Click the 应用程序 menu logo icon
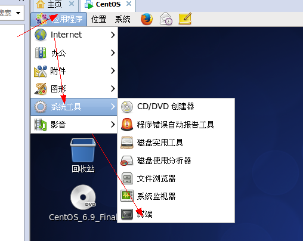 (x=41, y=19)
